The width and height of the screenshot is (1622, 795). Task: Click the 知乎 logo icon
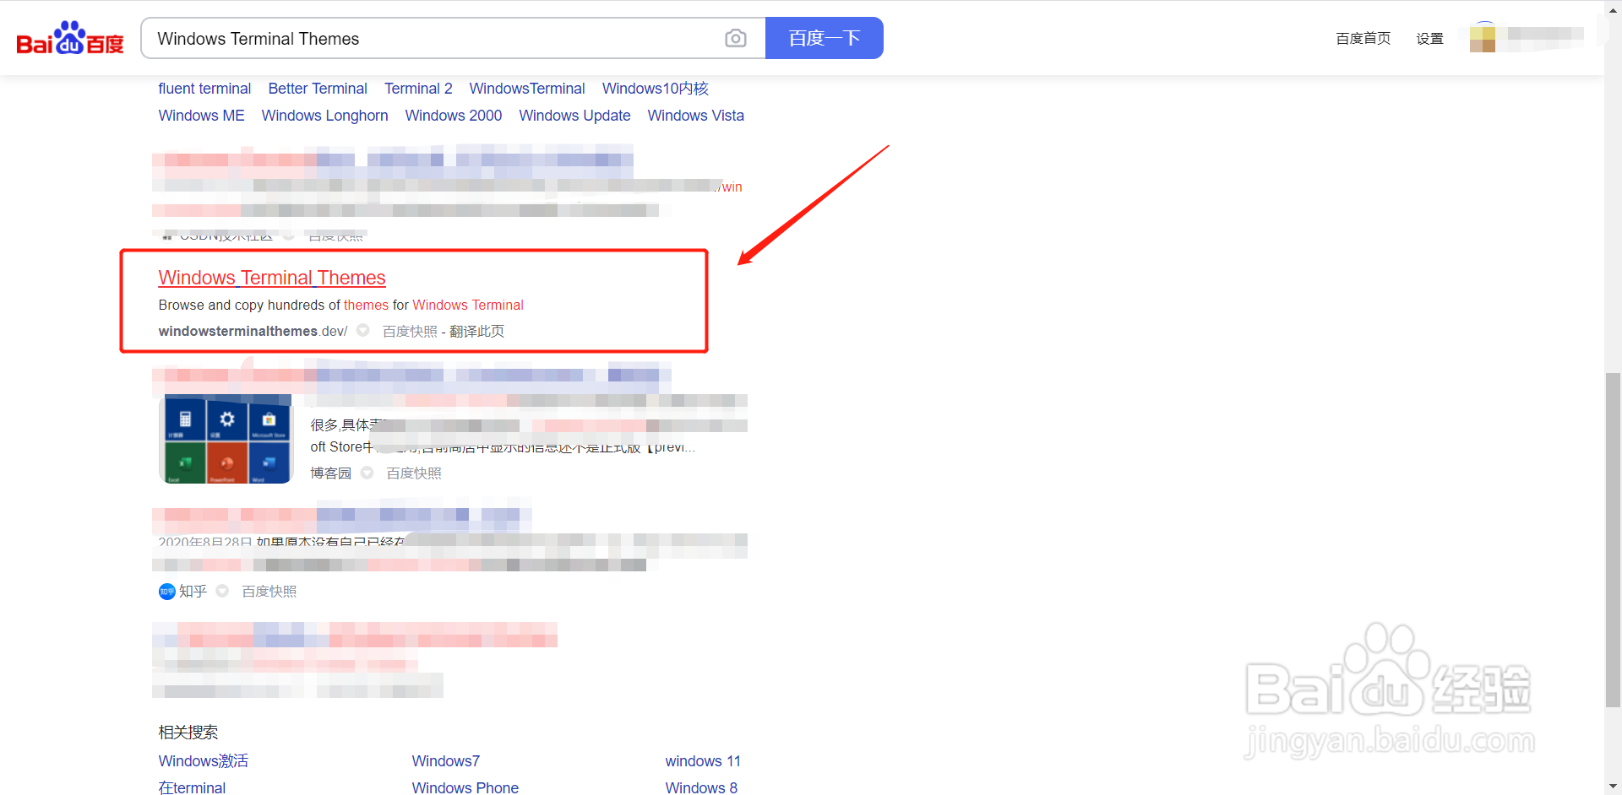167,592
